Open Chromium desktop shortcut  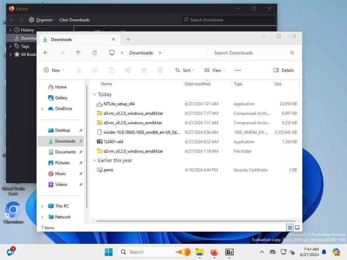coord(13,213)
